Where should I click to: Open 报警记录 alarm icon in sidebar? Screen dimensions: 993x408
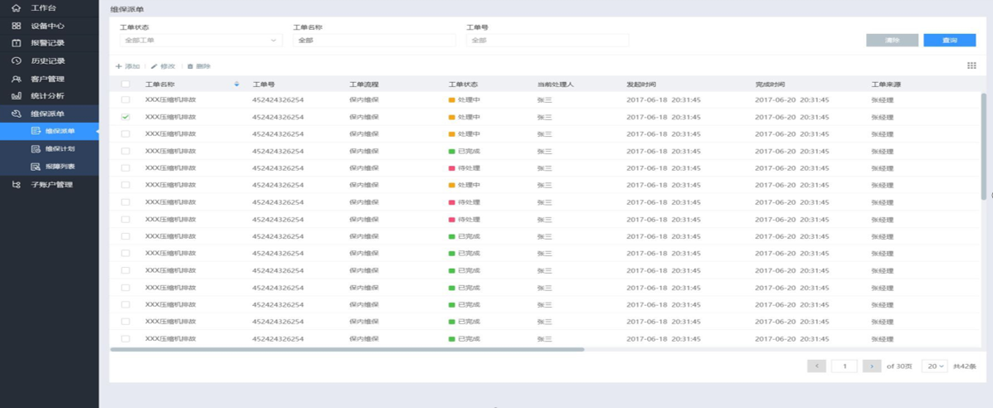(x=16, y=43)
